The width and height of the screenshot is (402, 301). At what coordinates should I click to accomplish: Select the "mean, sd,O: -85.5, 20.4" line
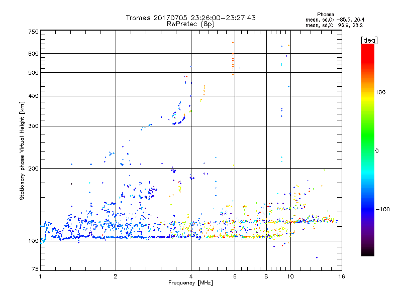[335, 20]
